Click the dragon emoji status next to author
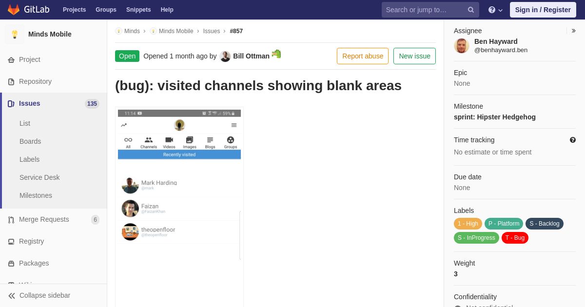Image resolution: width=585 pixels, height=307 pixels. point(276,54)
